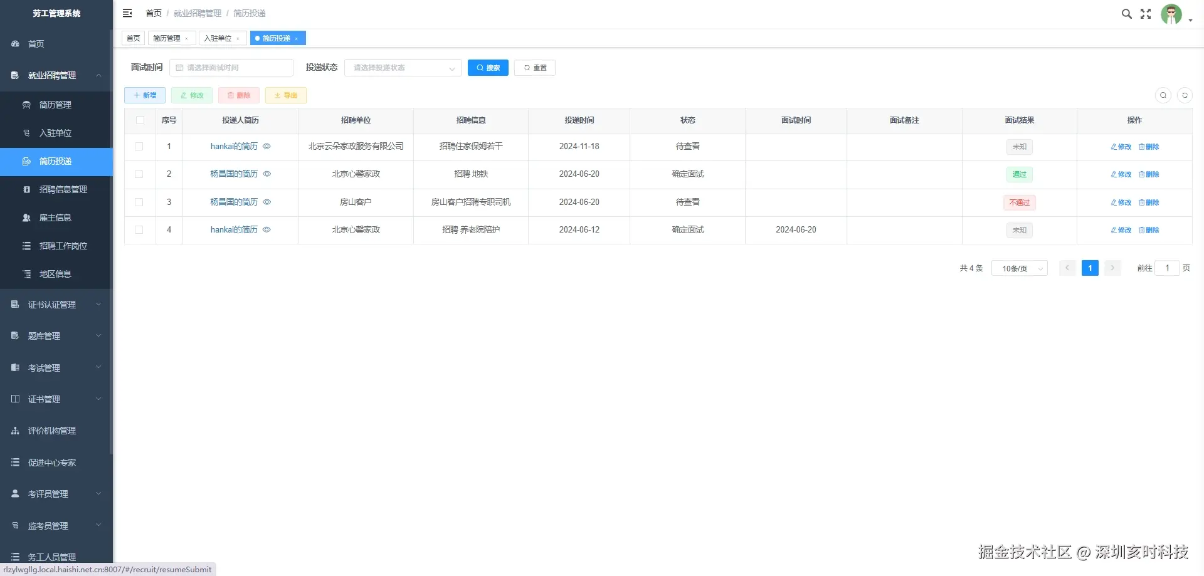Enter fullscreen mode via expand icon
The height and width of the screenshot is (576, 1204).
click(x=1146, y=14)
